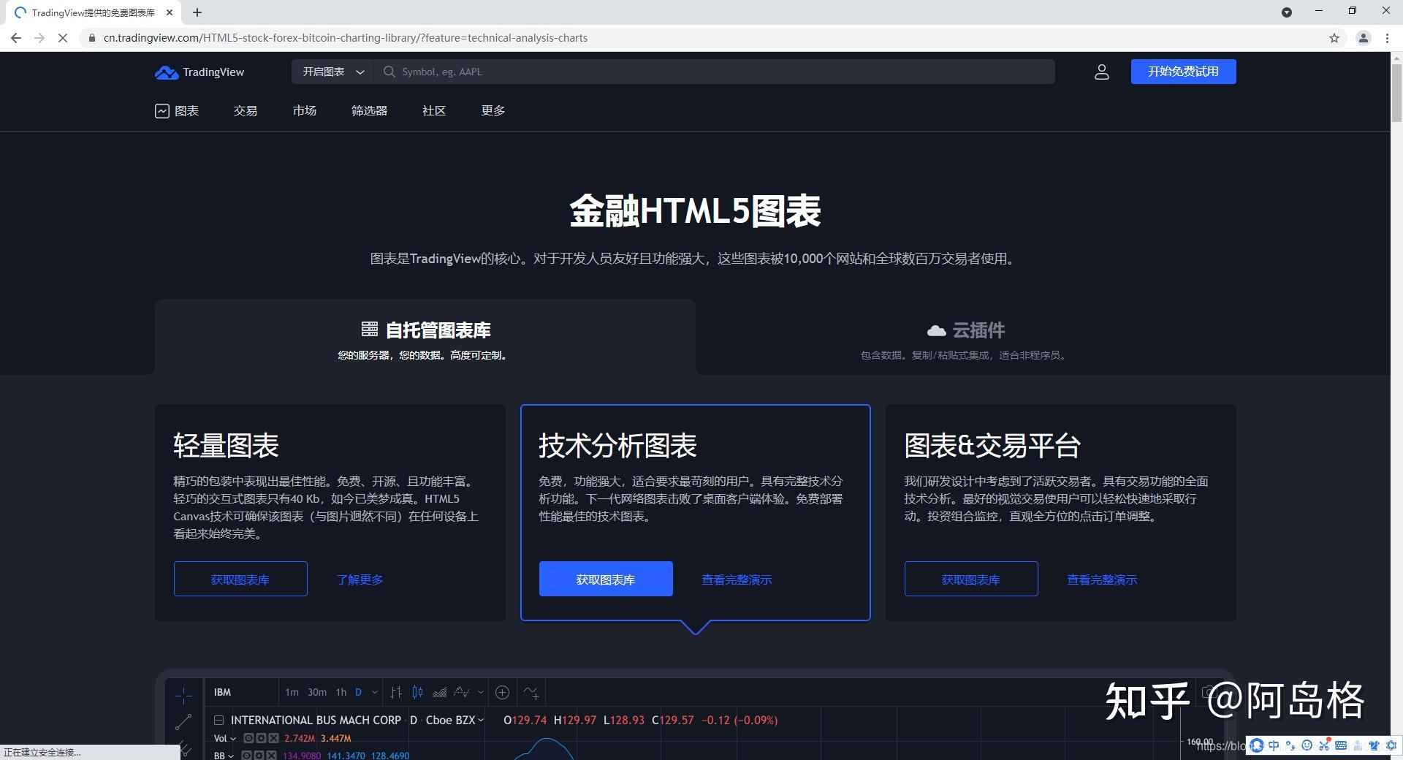1403x760 pixels.
Task: Open the 社区 nav menu
Action: point(434,111)
